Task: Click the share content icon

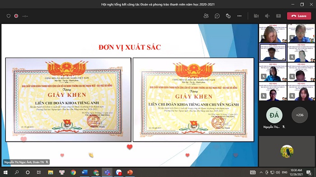Action: point(279,16)
